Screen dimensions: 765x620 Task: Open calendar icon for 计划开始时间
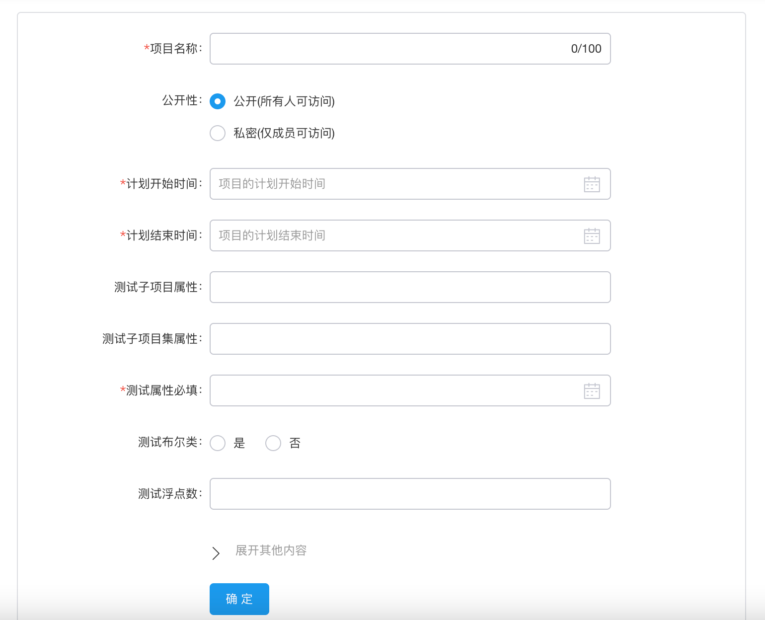click(592, 184)
